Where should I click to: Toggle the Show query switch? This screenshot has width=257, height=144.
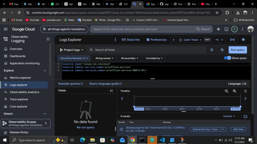(227, 58)
